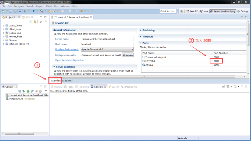Expand the Timeouts section

pyautogui.click(x=140, y=37)
